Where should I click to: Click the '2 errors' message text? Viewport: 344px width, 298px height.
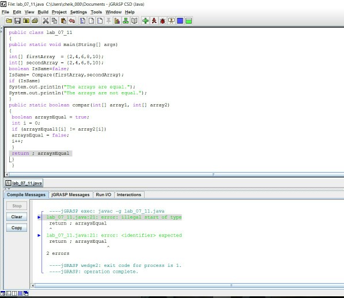coord(58,253)
